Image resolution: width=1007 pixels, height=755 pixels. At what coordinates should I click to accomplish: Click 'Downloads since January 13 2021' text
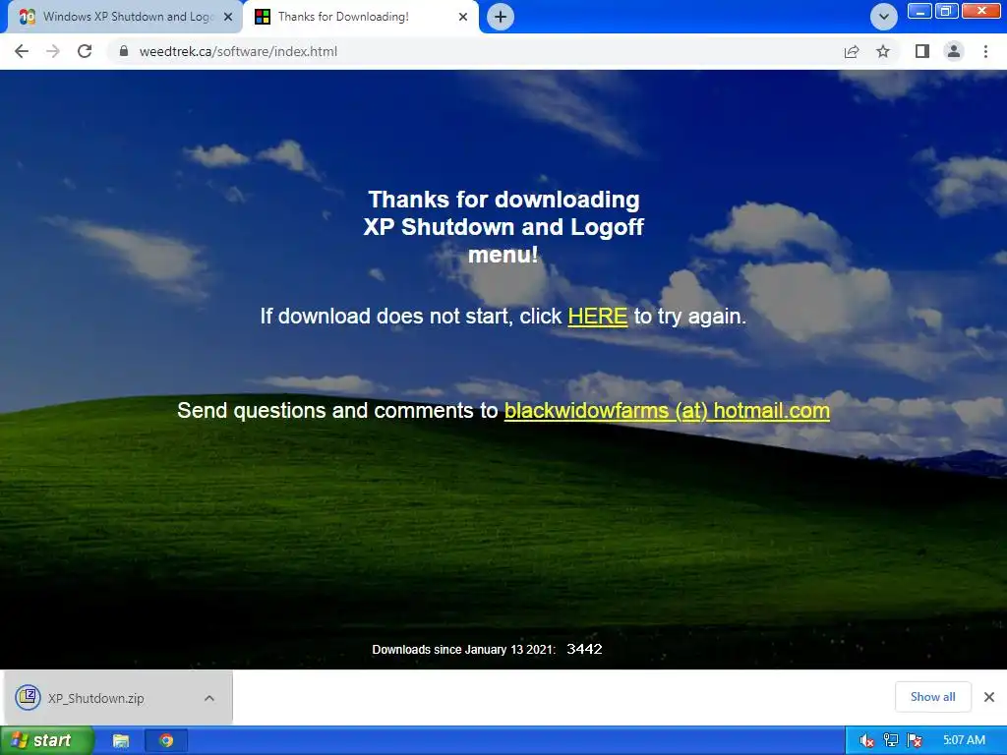(x=464, y=650)
